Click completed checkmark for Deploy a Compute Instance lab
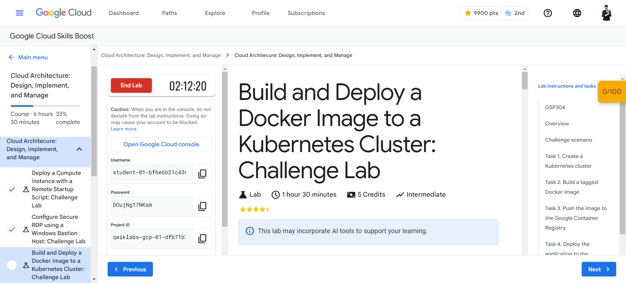626x283 pixels. [x=12, y=189]
